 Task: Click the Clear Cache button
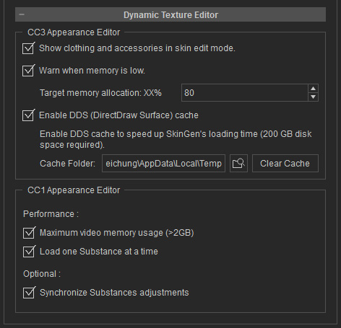285,164
